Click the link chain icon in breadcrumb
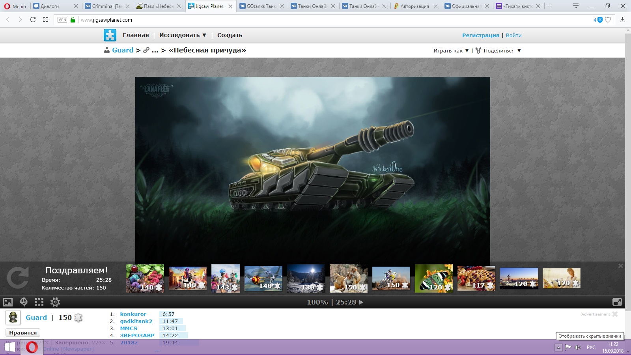The width and height of the screenshot is (631, 355). tap(146, 50)
